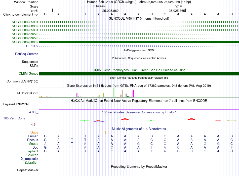Click Short Genetic Variants dbSNP 155 title
Viewport: 239px width, 176px height.
click(x=139, y=78)
